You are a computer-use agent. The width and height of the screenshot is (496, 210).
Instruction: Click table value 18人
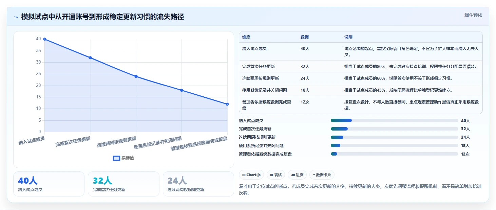(305, 90)
